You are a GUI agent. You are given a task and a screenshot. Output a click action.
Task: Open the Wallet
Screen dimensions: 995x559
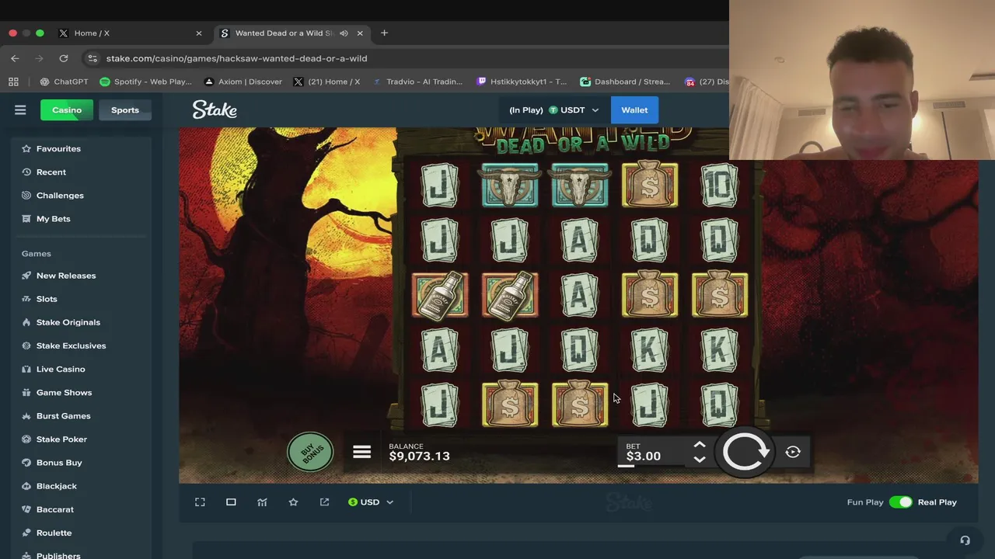pos(634,110)
